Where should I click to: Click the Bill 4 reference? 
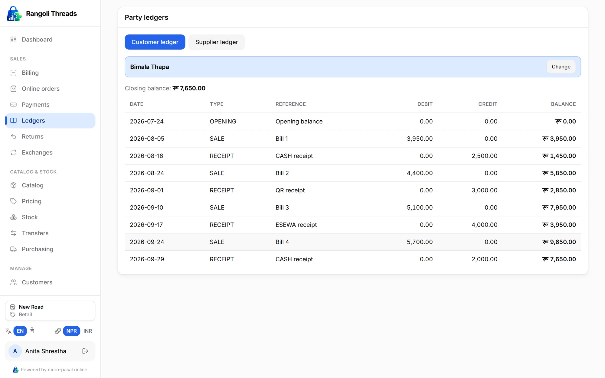pos(282,242)
